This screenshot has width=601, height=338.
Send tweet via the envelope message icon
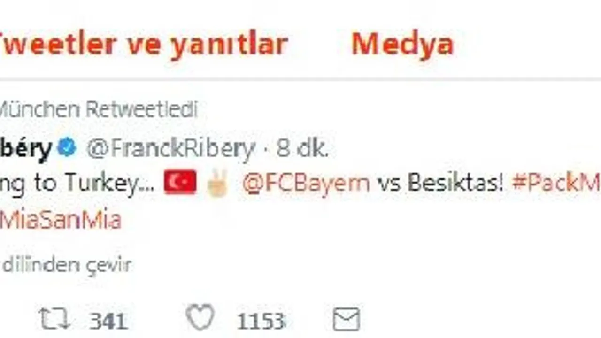(x=347, y=320)
